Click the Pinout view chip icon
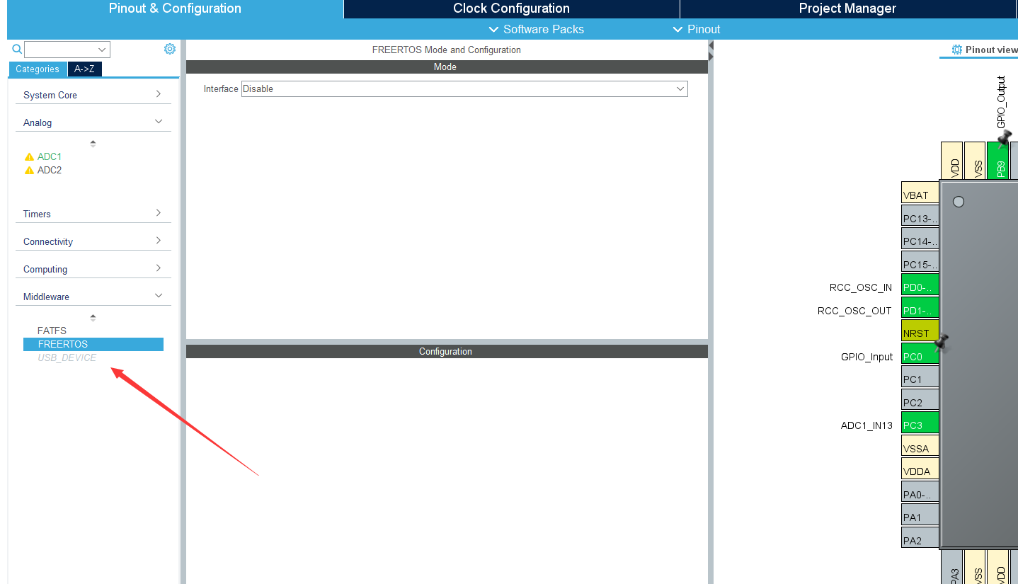 tap(957, 50)
